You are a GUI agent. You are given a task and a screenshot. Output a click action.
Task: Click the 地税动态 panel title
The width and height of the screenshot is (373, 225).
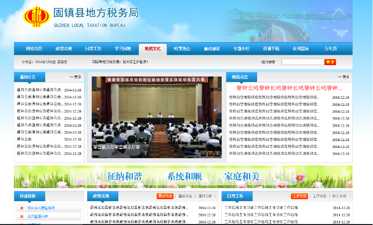pyautogui.click(x=240, y=77)
